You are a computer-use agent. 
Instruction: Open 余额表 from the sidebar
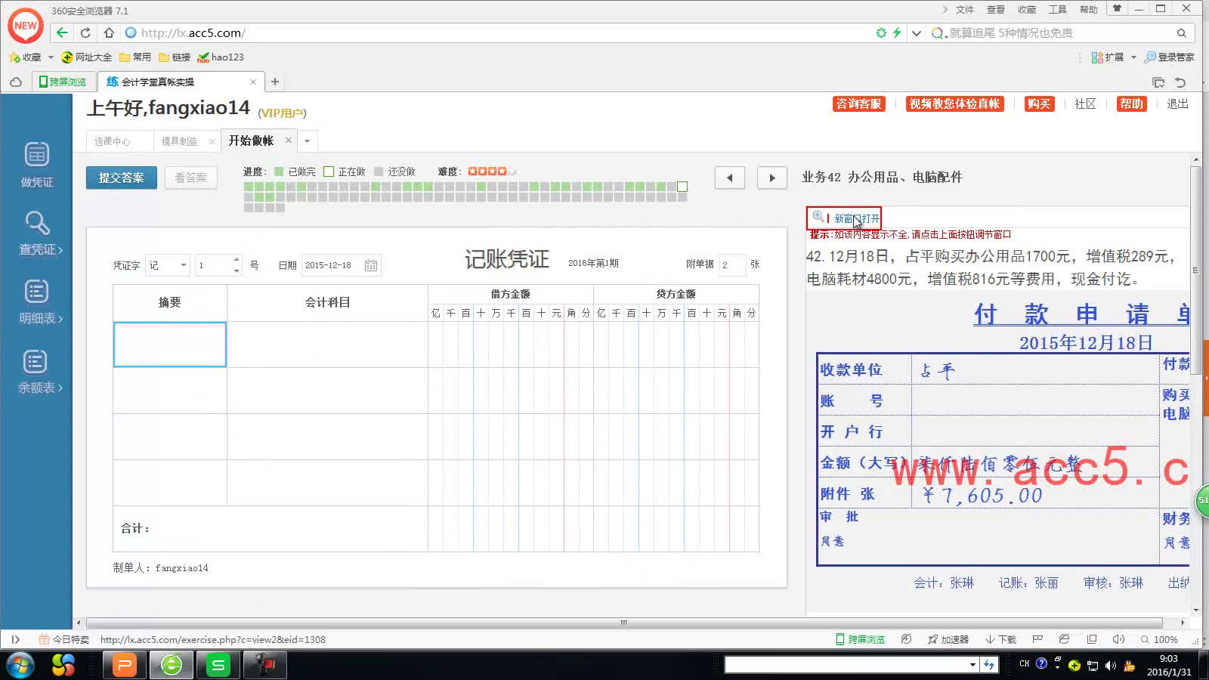point(36,370)
